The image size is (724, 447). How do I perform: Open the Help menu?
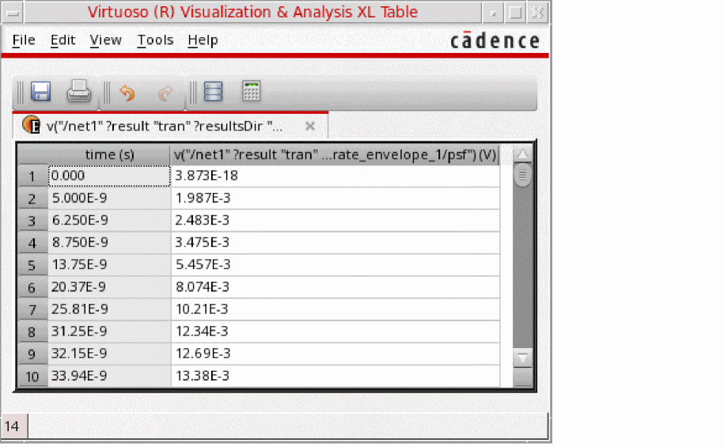[203, 40]
